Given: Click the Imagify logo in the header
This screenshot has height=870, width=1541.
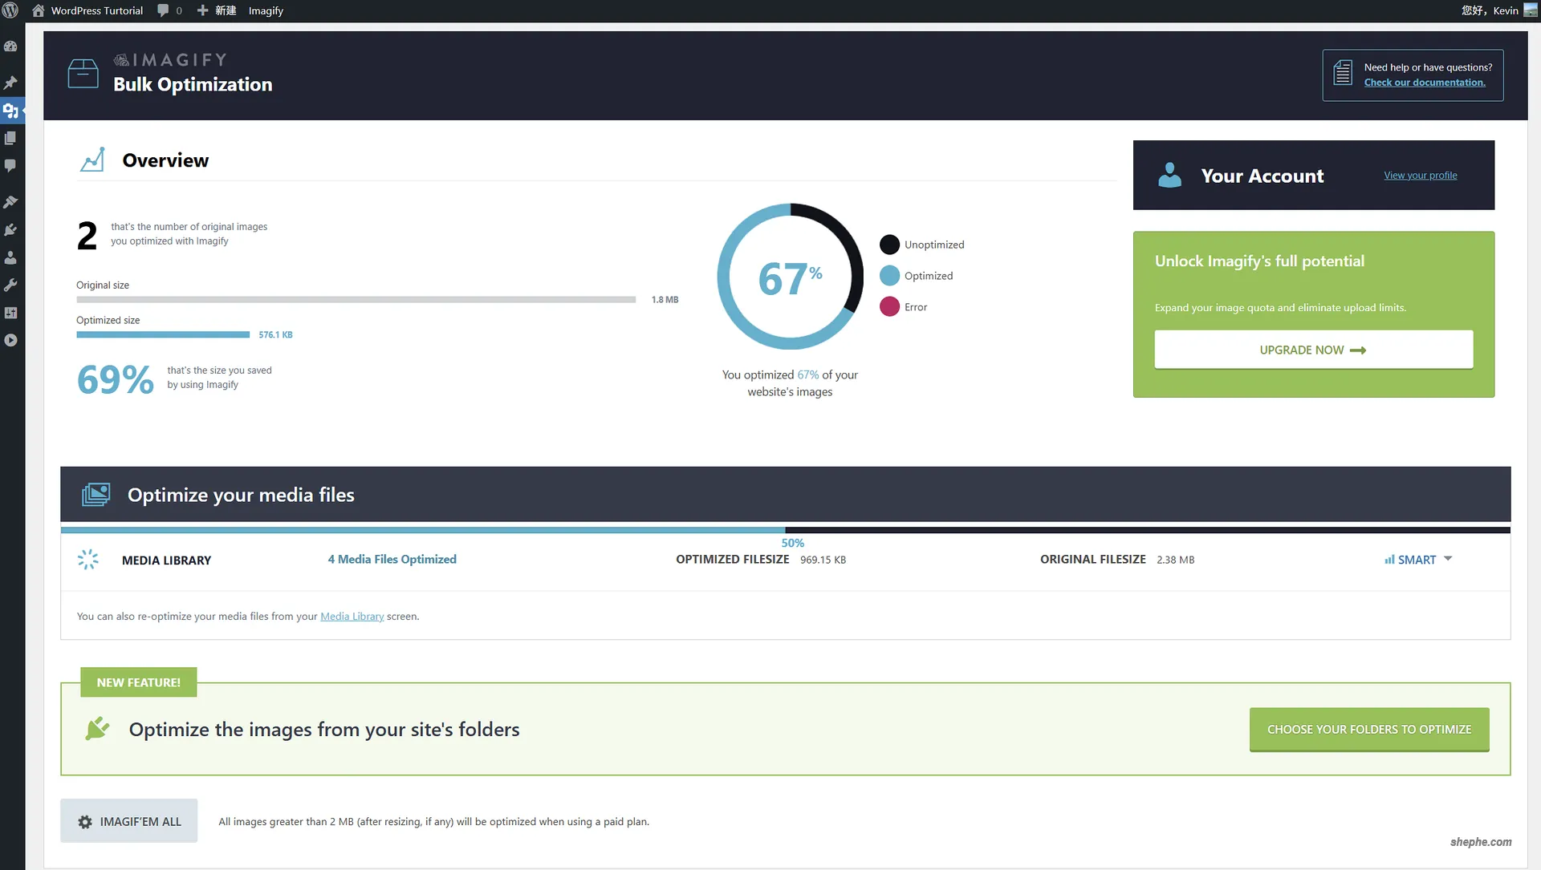Looking at the screenshot, I should coord(170,60).
